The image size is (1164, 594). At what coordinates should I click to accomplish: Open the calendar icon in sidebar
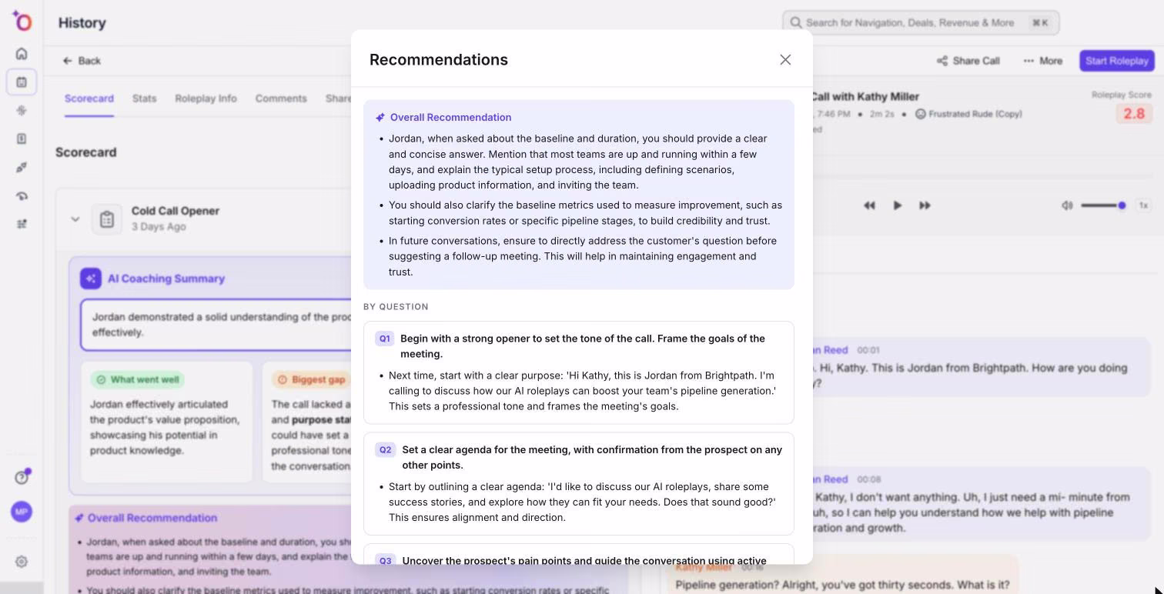click(x=22, y=82)
